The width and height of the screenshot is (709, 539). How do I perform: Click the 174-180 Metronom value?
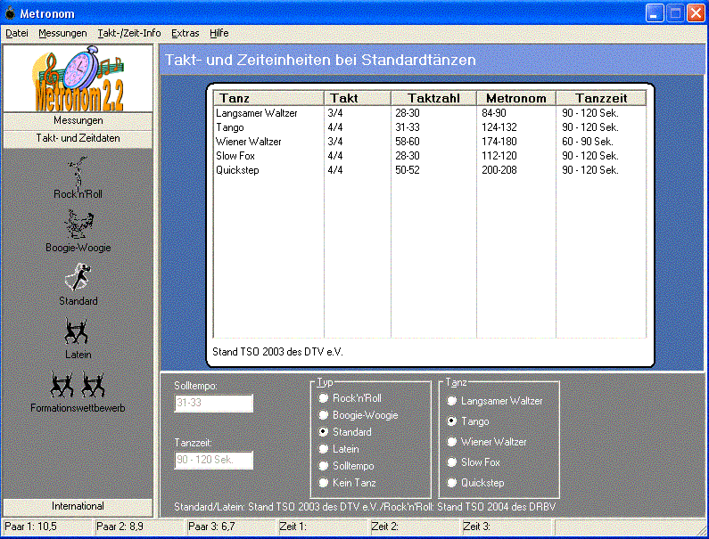coord(499,142)
